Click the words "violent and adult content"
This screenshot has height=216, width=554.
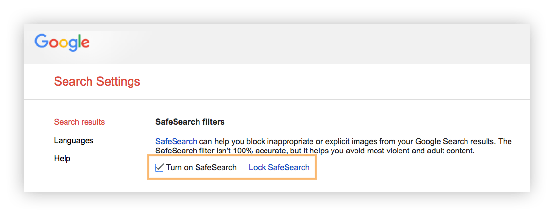tap(432, 151)
